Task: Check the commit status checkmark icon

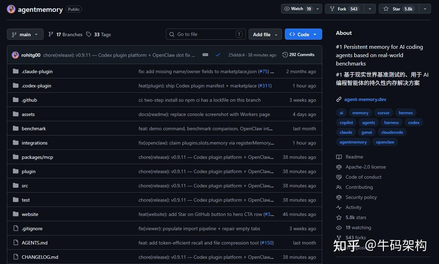Action: click(x=218, y=55)
